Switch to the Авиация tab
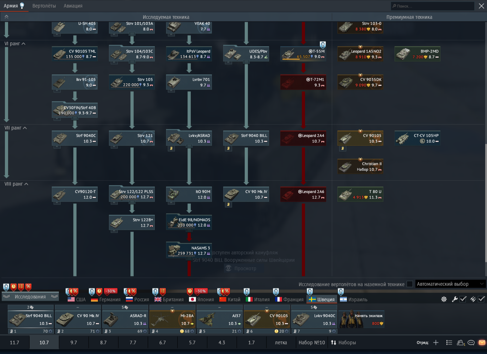 [x=73, y=6]
